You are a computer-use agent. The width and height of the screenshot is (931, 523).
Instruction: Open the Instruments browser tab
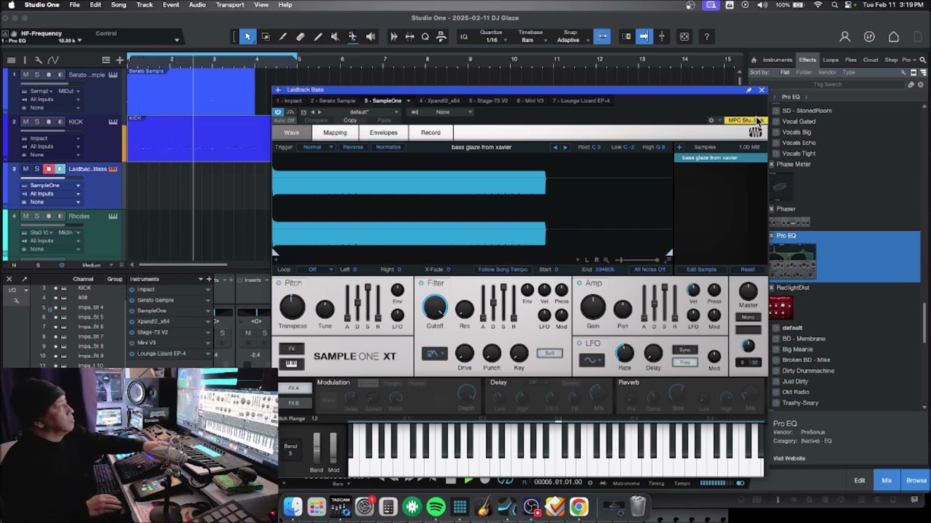coord(778,60)
